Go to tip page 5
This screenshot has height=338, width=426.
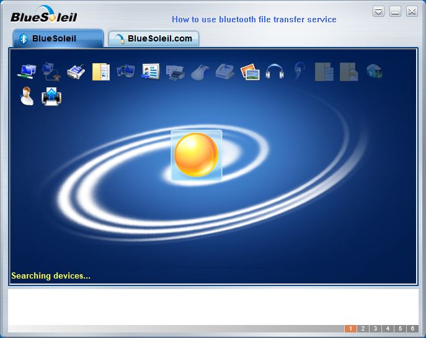[400, 329]
